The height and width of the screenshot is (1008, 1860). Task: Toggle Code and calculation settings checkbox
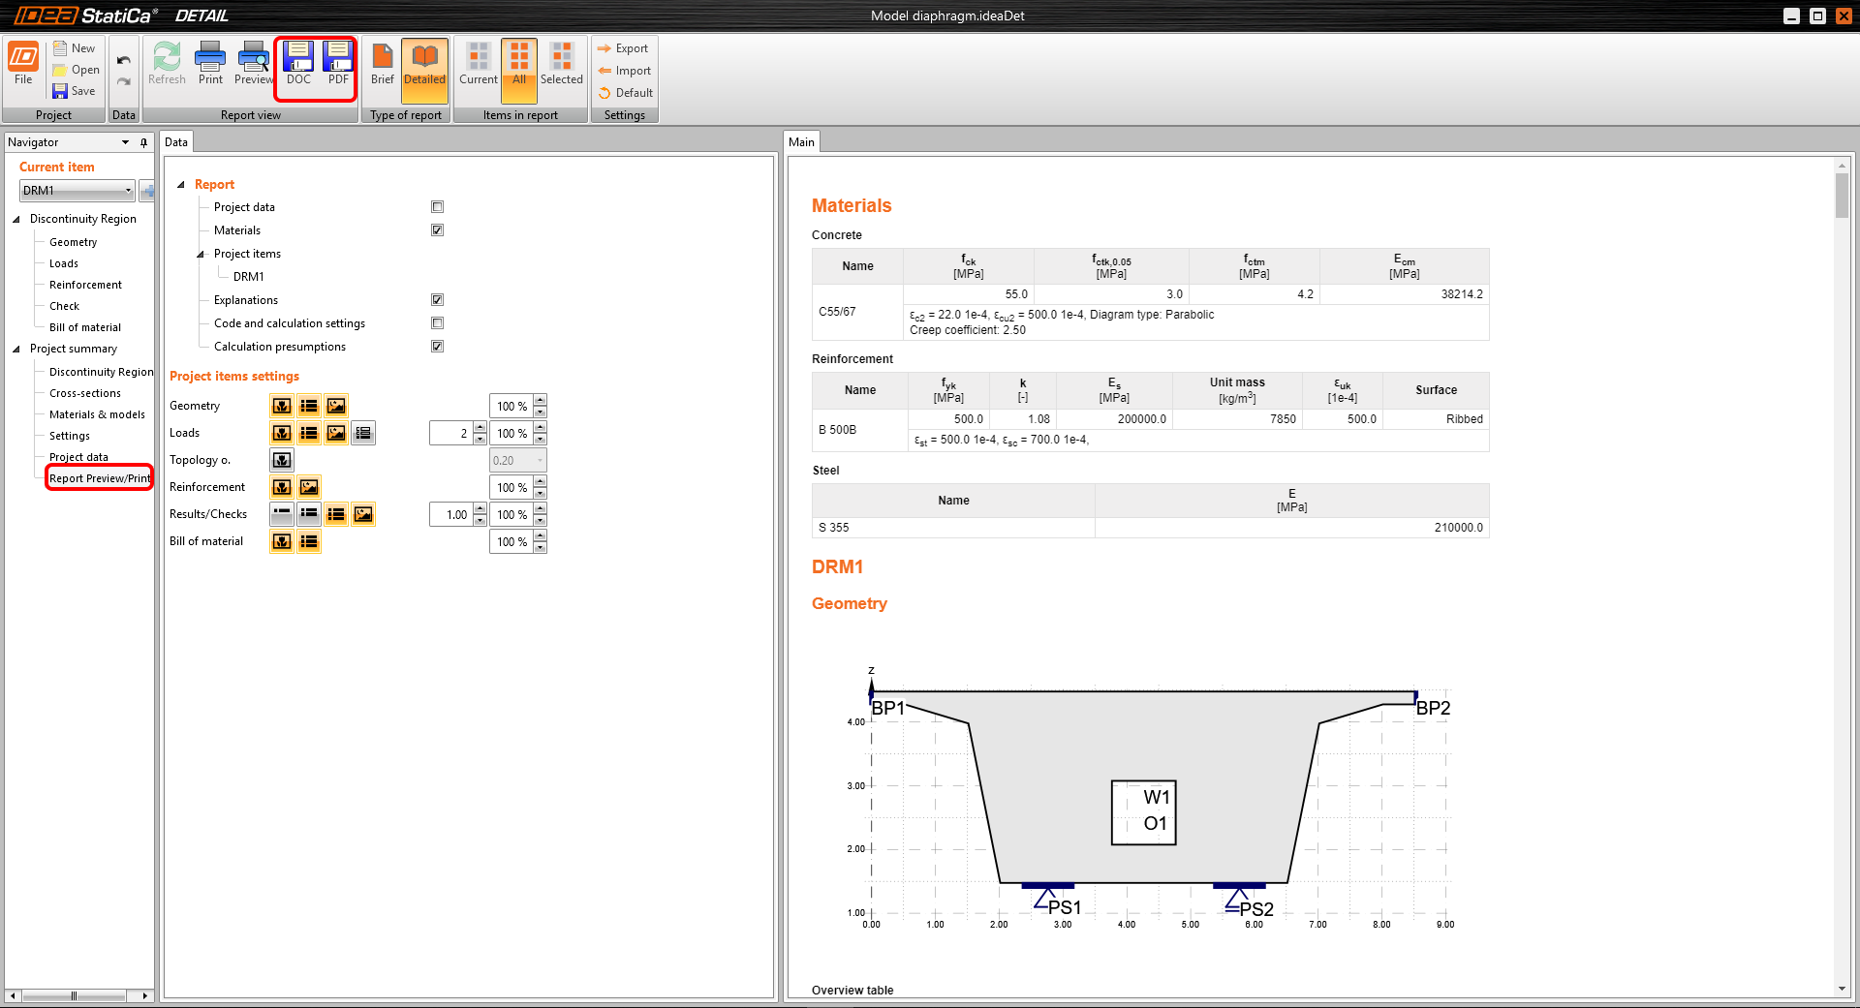[x=437, y=323]
